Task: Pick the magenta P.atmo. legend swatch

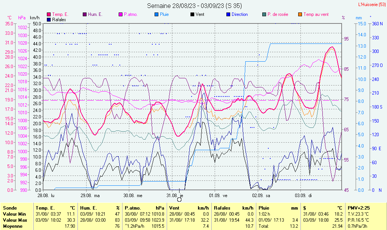Action: click(121, 15)
